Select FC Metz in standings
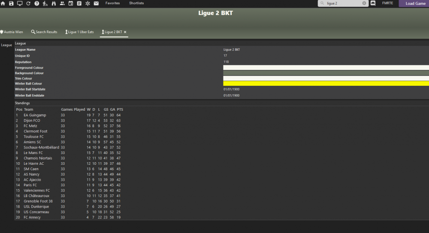Image resolution: width=429 pixels, height=233 pixels. click(x=30, y=126)
